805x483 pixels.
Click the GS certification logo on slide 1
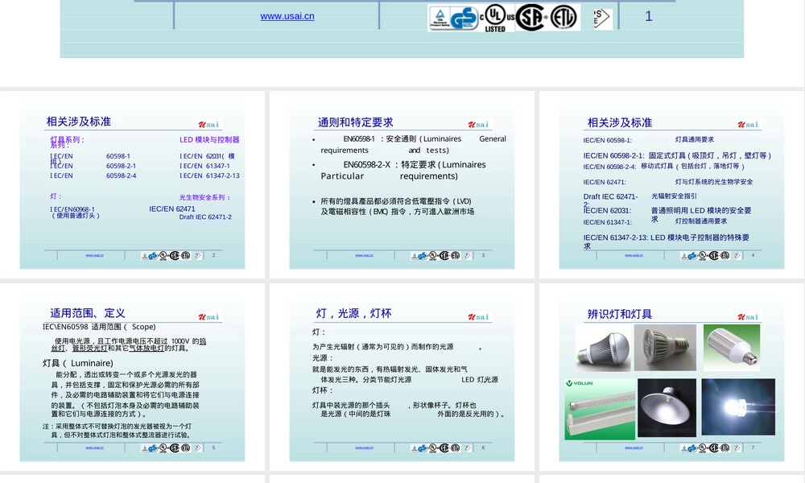[464, 18]
